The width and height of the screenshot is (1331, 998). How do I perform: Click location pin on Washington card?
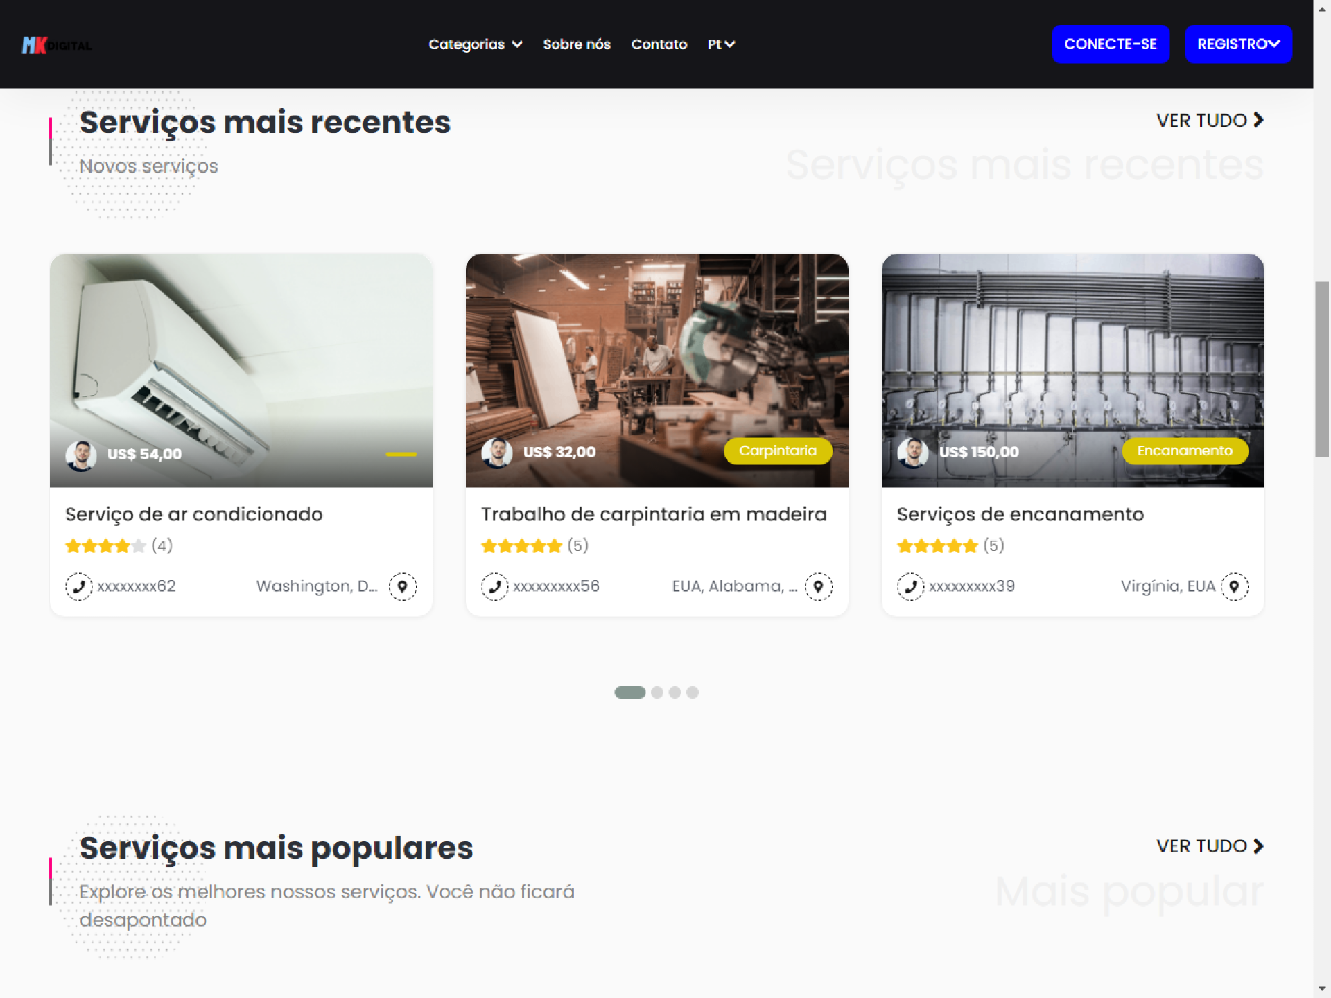(x=402, y=586)
